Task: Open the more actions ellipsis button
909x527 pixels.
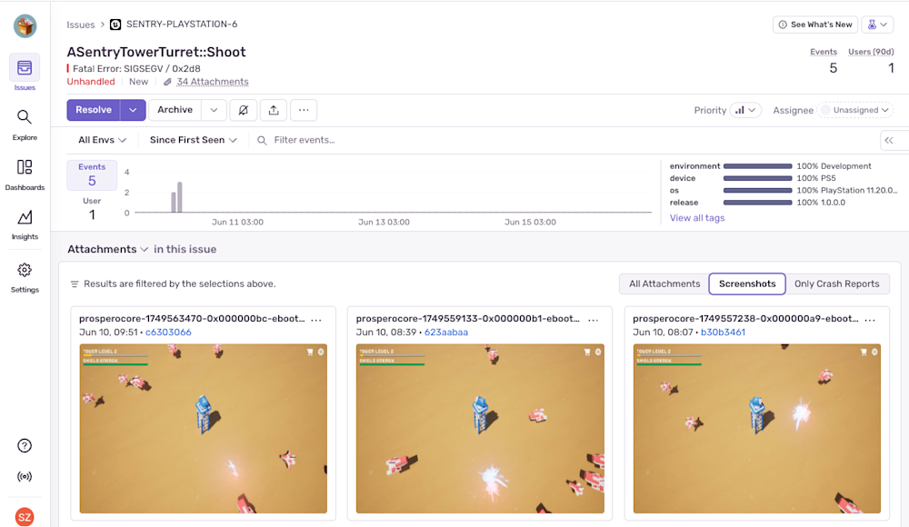Action: pos(304,110)
